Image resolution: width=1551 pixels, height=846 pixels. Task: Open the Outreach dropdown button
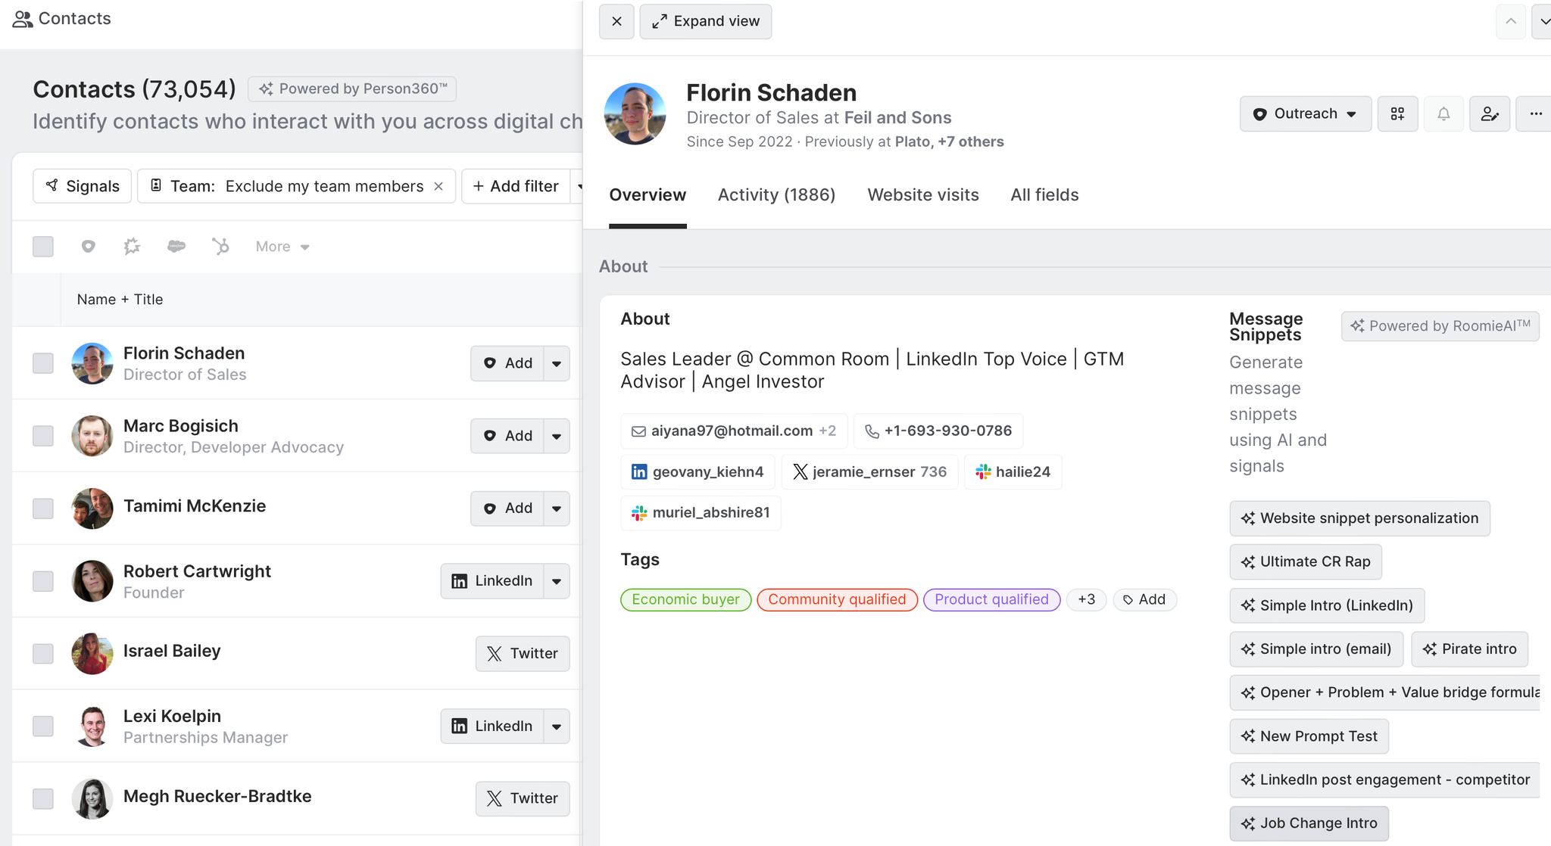pyautogui.click(x=1305, y=114)
